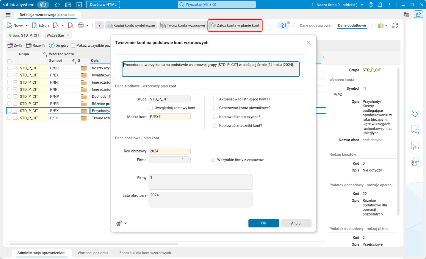Enable Generować konta słownikowe checkbox

click(215, 108)
